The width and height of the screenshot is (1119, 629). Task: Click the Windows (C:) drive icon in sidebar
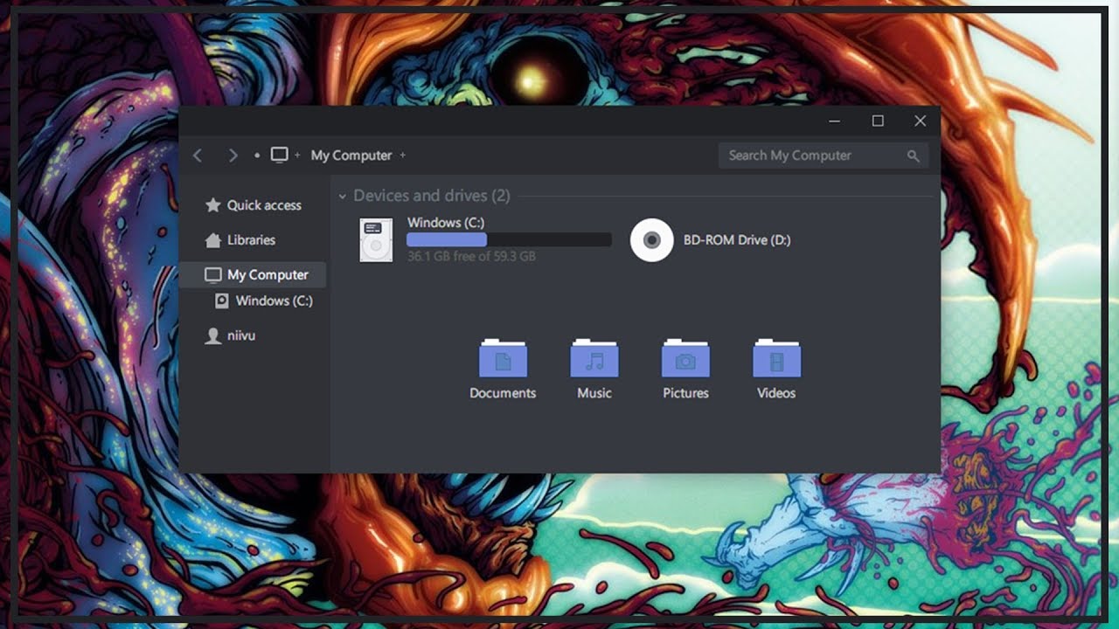[221, 301]
